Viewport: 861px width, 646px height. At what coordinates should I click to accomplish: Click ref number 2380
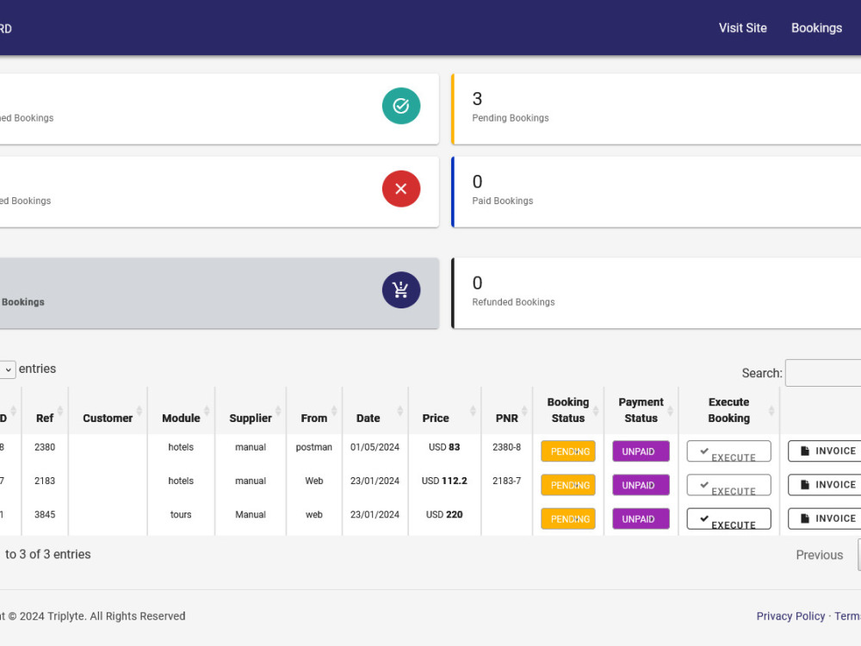point(45,447)
